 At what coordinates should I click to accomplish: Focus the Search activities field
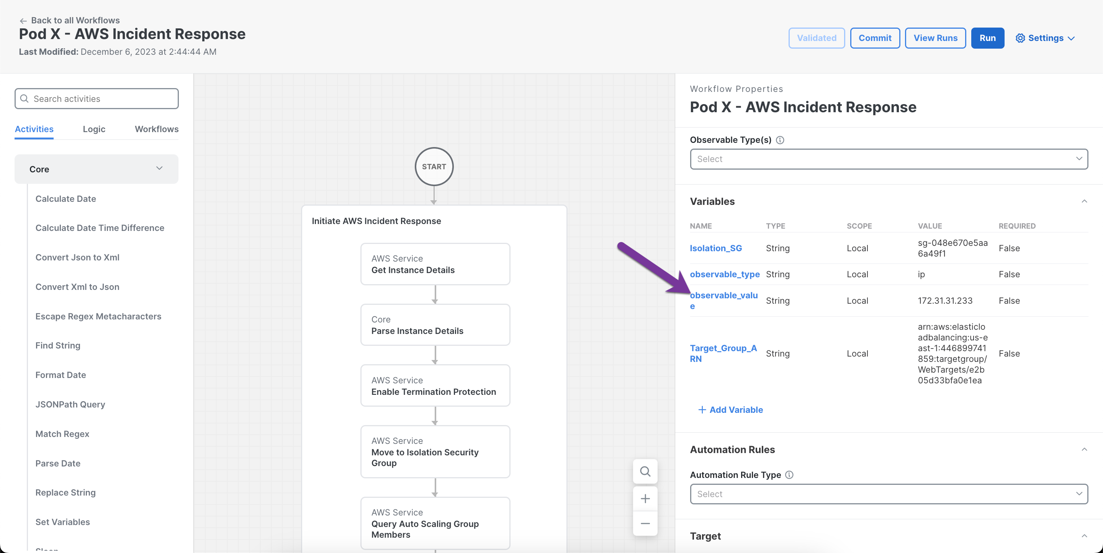(x=97, y=99)
